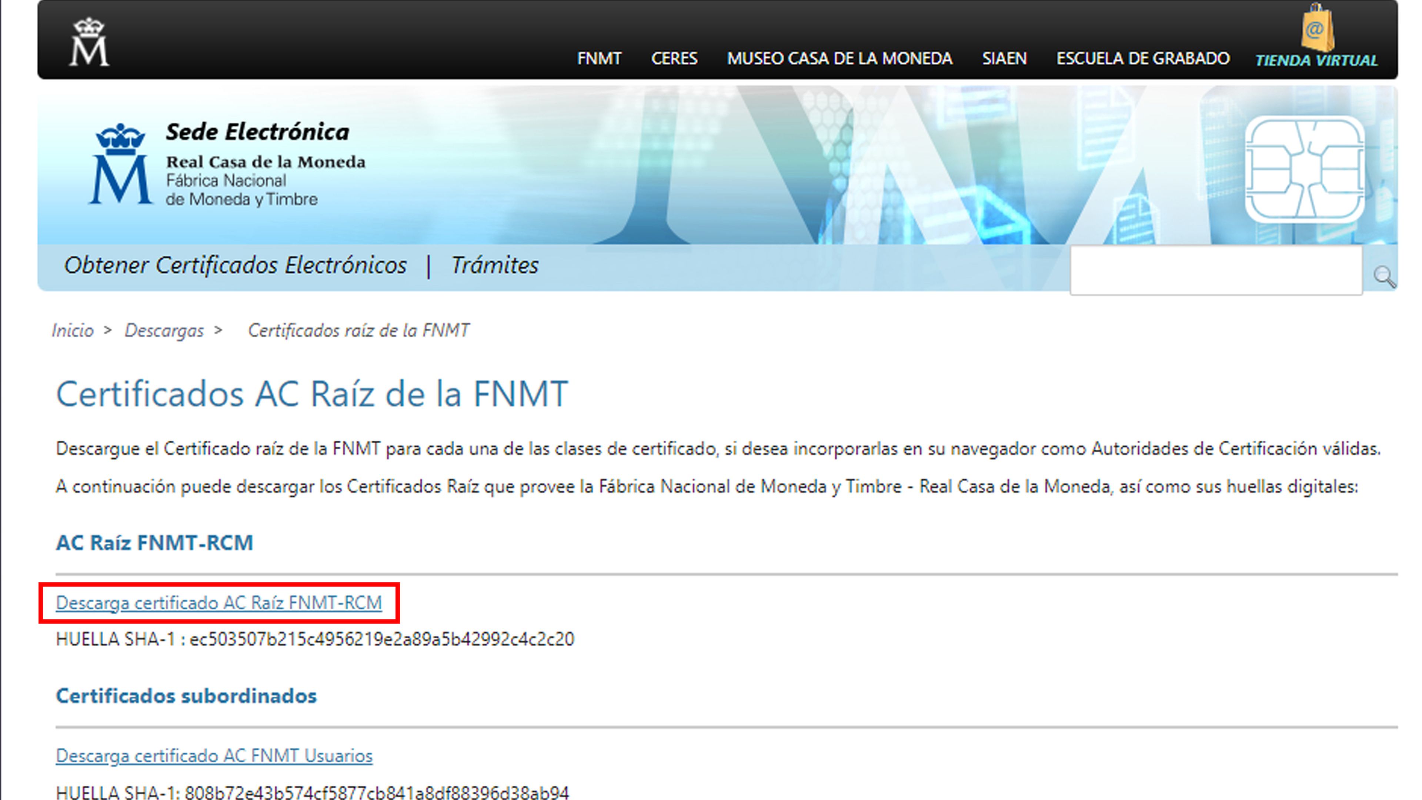Download certificado AC FNMT Usuarios
1422x800 pixels.
coord(214,756)
